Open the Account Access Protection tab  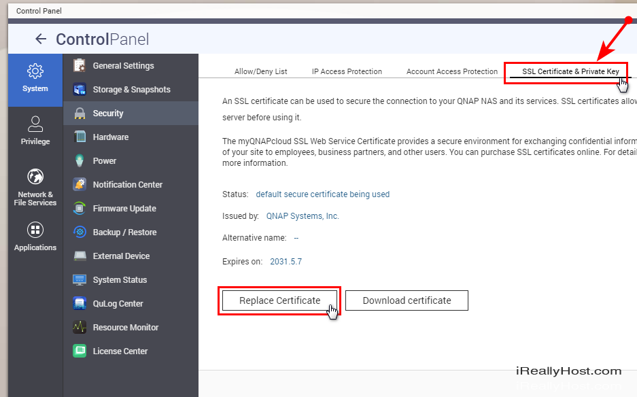pyautogui.click(x=452, y=71)
